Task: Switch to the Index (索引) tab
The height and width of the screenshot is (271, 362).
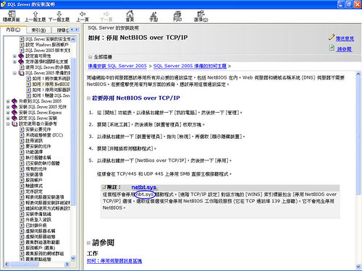Action: click(x=38, y=30)
